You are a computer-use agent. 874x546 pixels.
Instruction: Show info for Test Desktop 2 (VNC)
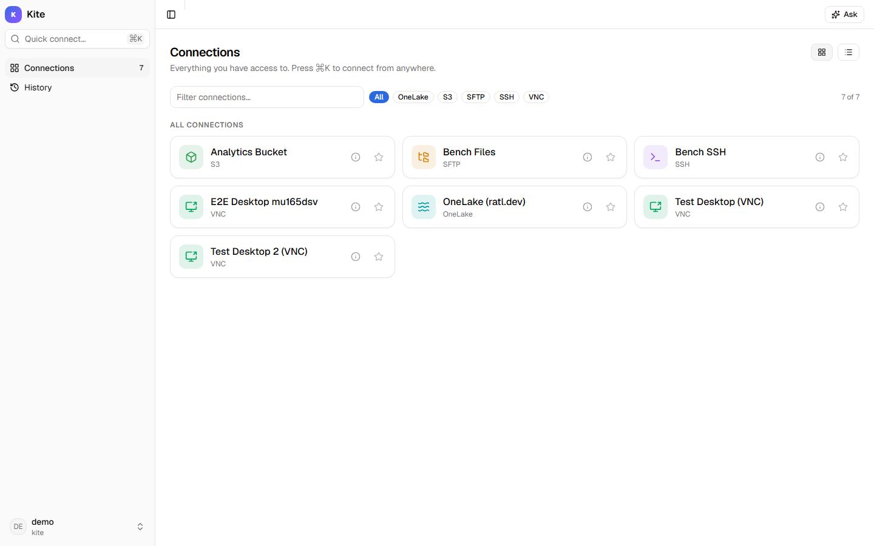(356, 257)
